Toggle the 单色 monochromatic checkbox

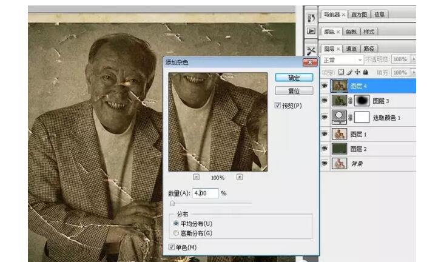(x=172, y=247)
